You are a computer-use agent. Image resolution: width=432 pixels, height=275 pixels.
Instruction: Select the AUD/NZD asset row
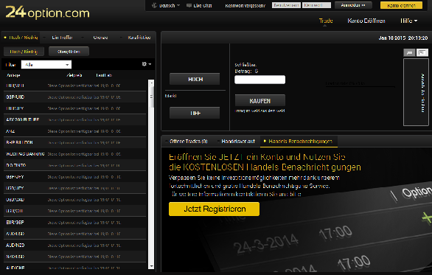click(75, 245)
